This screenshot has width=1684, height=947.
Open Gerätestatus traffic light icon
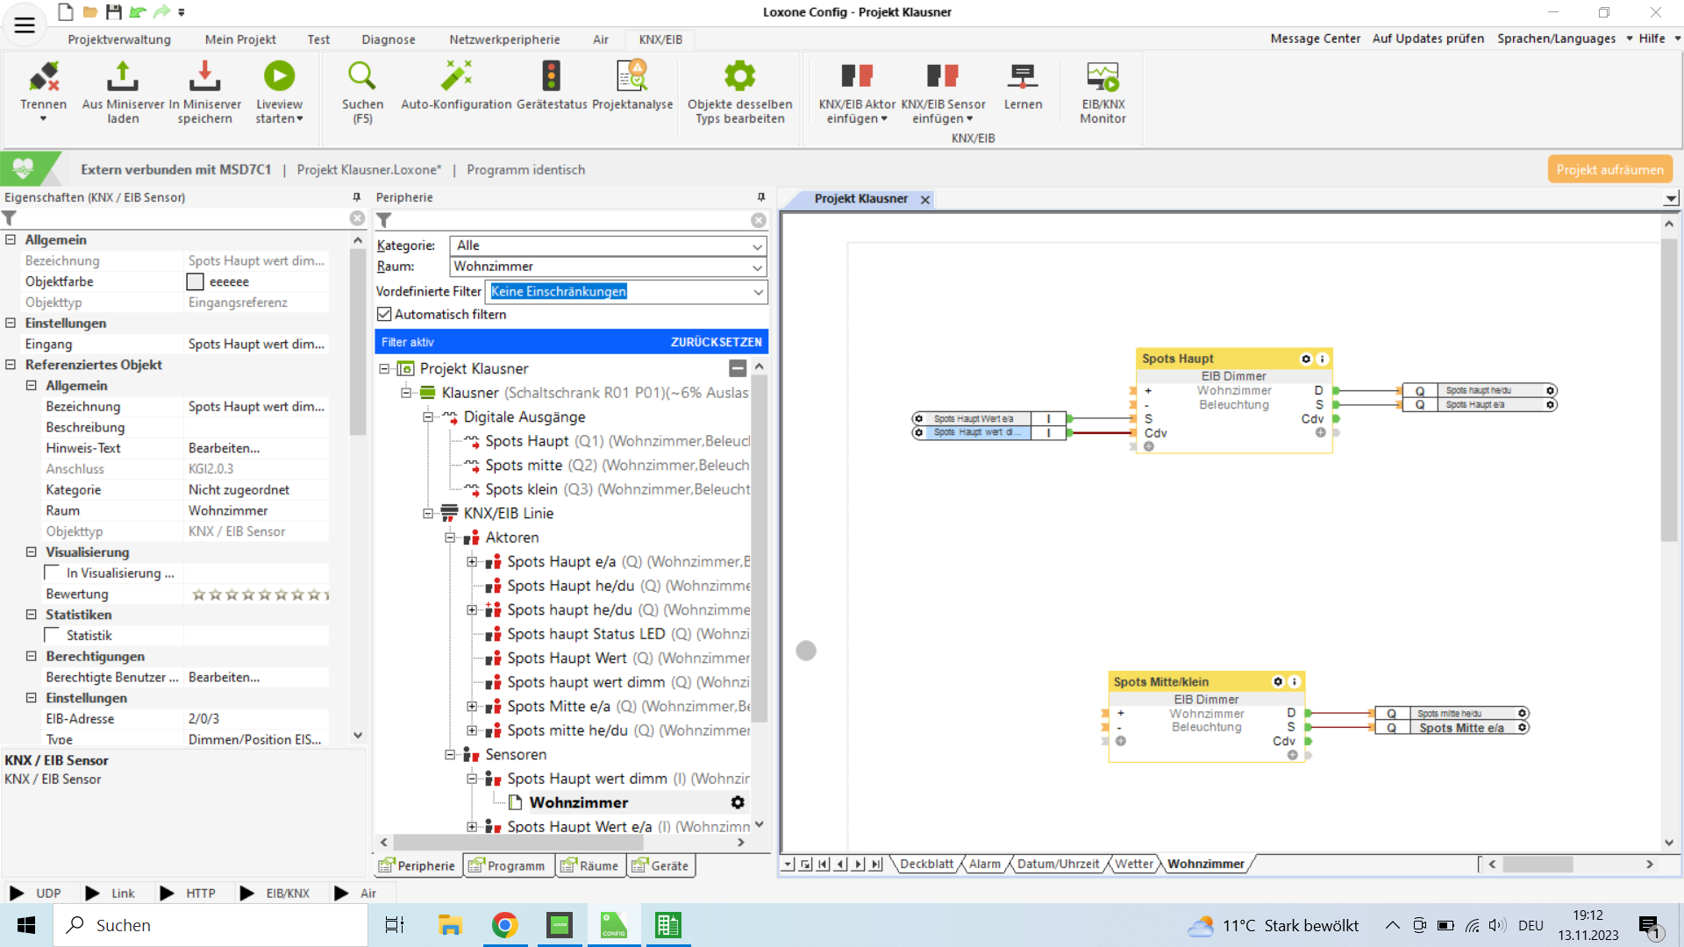click(x=551, y=77)
